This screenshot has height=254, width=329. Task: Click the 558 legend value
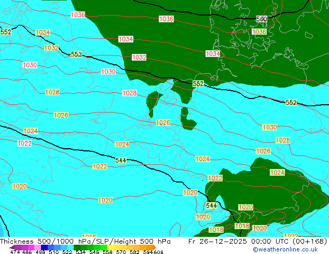click(x=107, y=252)
